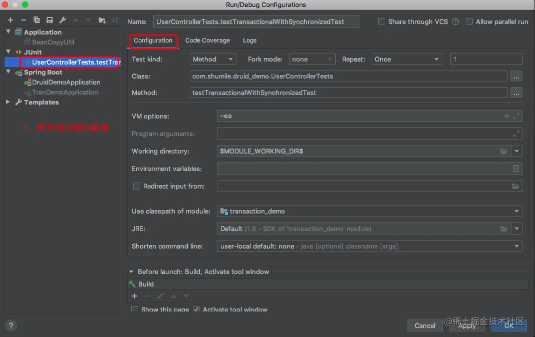Screen dimensions: 535x337
Task: Collapse the JUnit tree node
Action: pos(8,51)
